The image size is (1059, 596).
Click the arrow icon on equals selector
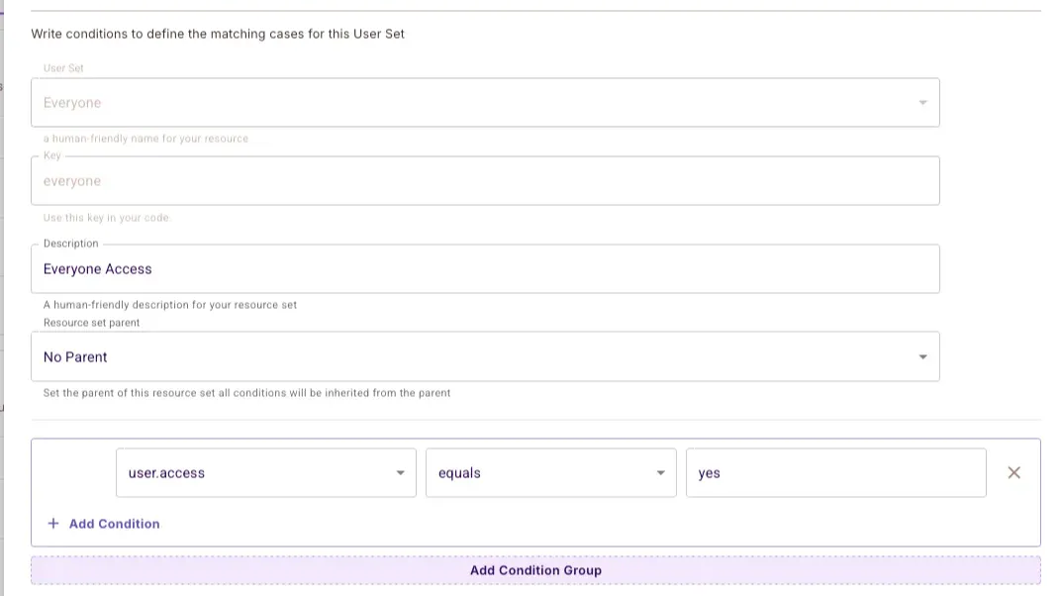660,473
